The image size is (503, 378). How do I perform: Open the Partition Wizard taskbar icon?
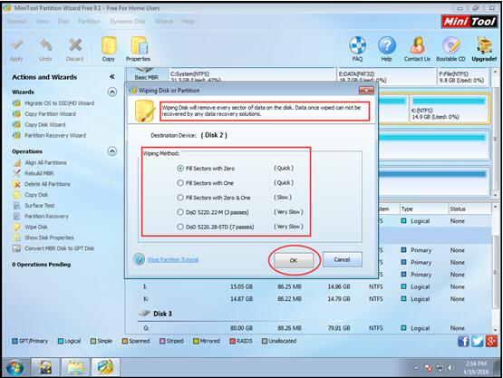click(x=105, y=367)
